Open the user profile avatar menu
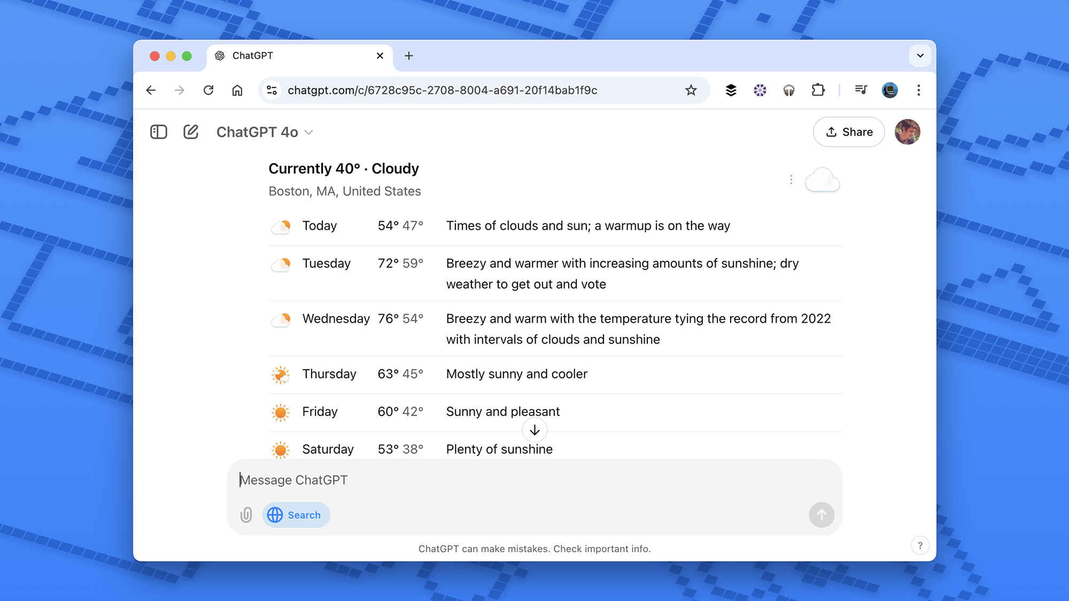 pos(907,132)
